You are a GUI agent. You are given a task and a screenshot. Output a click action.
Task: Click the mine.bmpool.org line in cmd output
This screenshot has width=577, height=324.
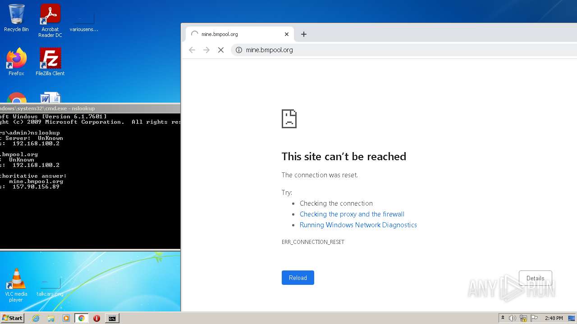pyautogui.click(x=36, y=181)
